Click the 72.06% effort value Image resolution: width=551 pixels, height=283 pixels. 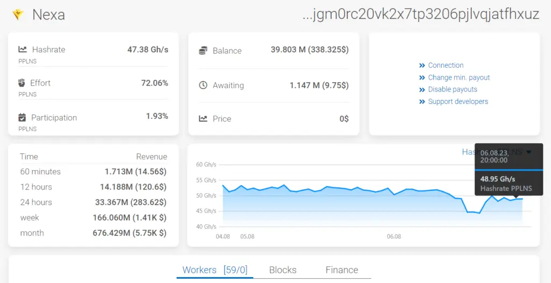pos(154,83)
